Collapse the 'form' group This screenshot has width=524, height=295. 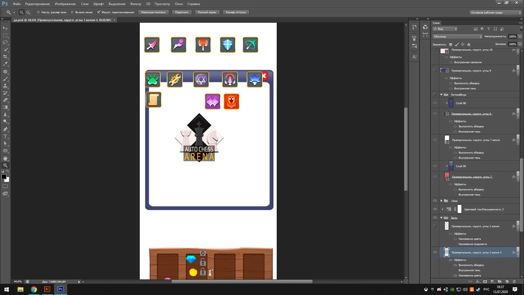tap(441, 218)
